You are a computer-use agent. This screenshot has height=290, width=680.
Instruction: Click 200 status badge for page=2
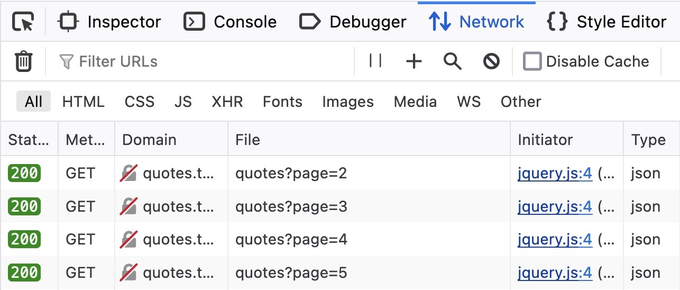pos(24,173)
